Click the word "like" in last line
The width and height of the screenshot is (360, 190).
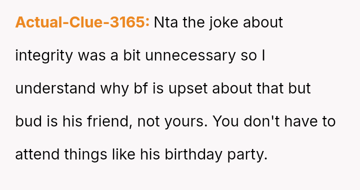click(x=123, y=154)
